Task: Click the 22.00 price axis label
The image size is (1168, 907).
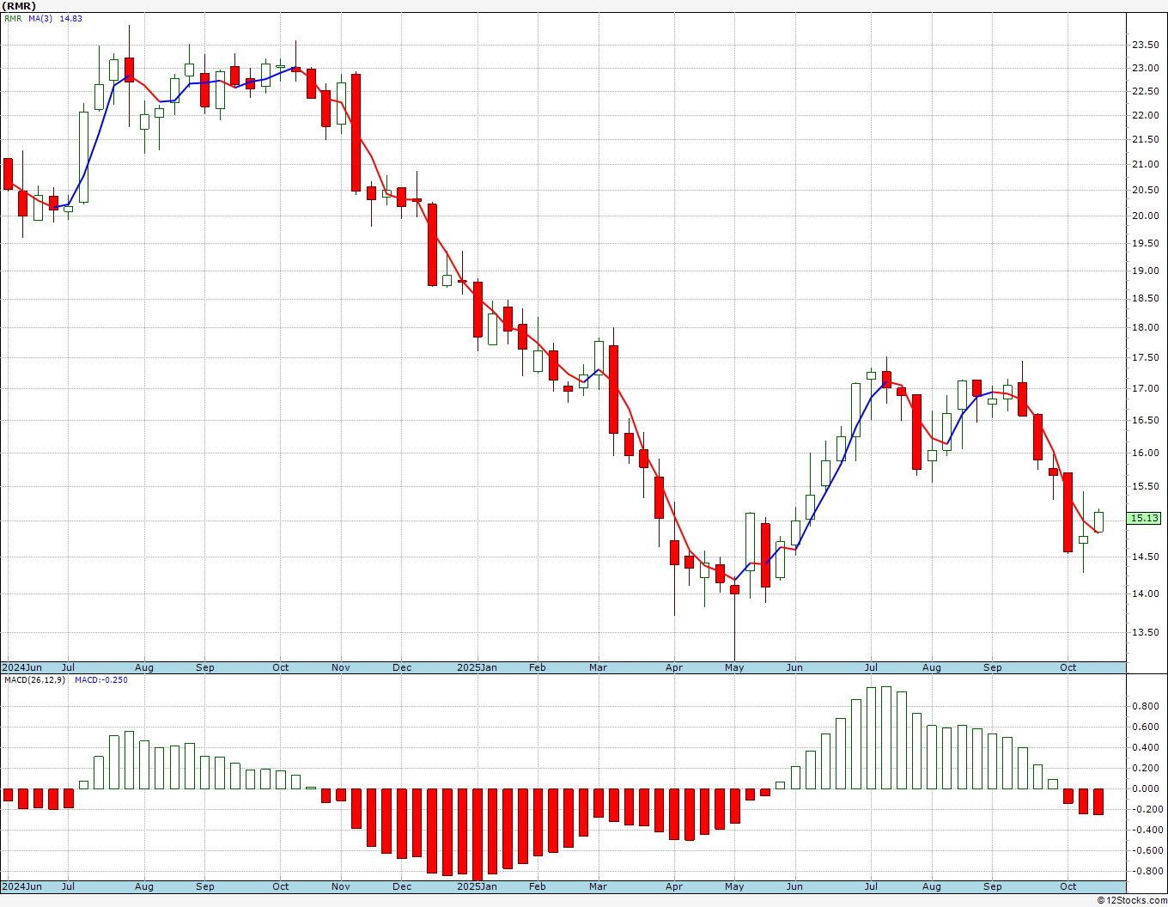Action: coord(1145,115)
